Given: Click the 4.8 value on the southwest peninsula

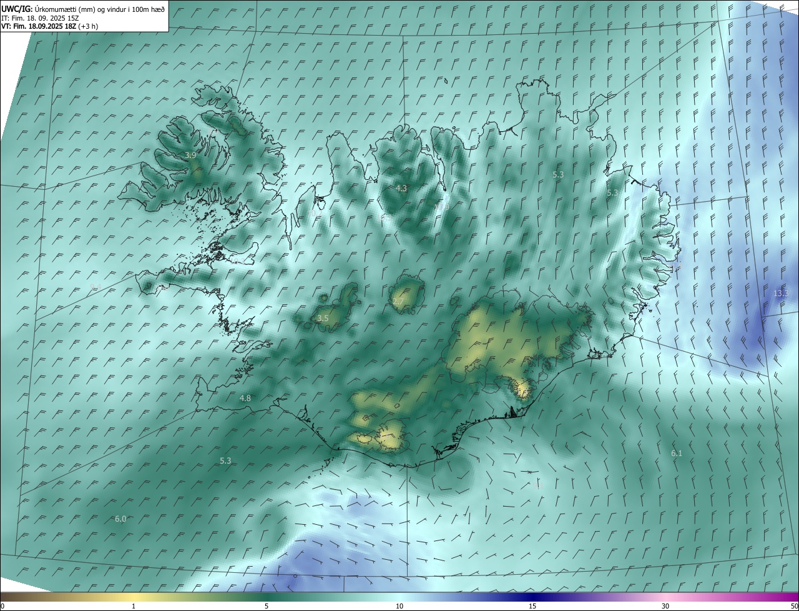Looking at the screenshot, I should click(245, 399).
